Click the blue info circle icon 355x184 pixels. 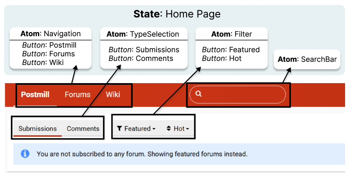pyautogui.click(x=25, y=154)
